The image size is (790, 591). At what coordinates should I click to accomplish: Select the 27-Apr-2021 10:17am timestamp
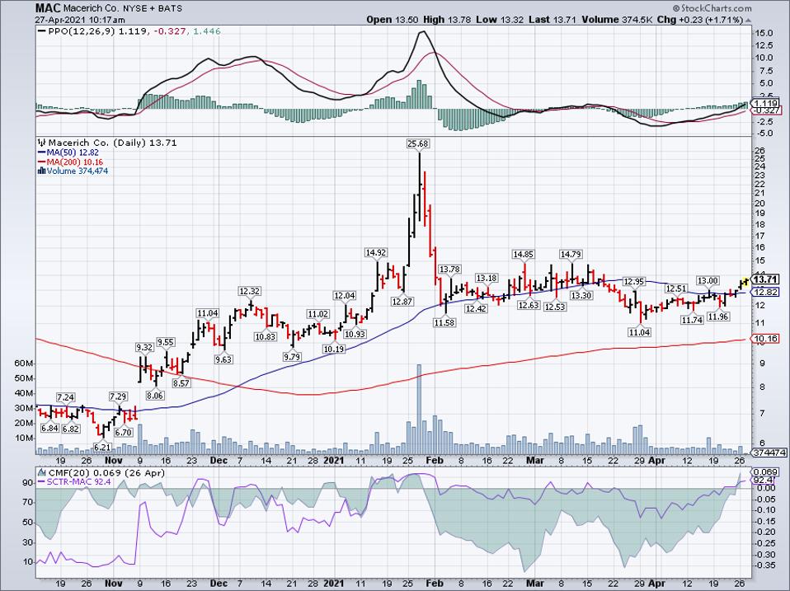(x=80, y=20)
